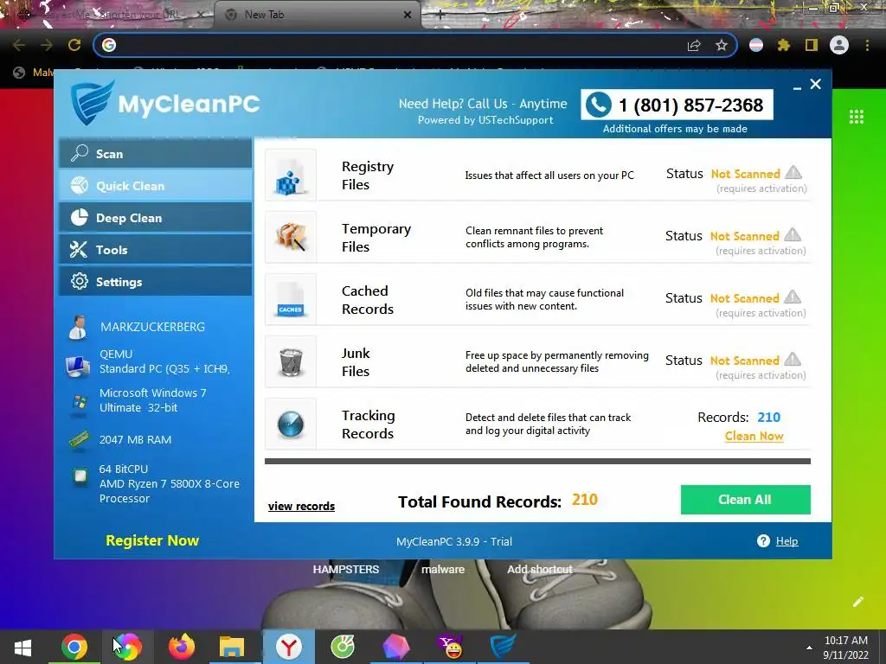
Task: Click the Tracking Records count 210
Action: [x=768, y=418]
